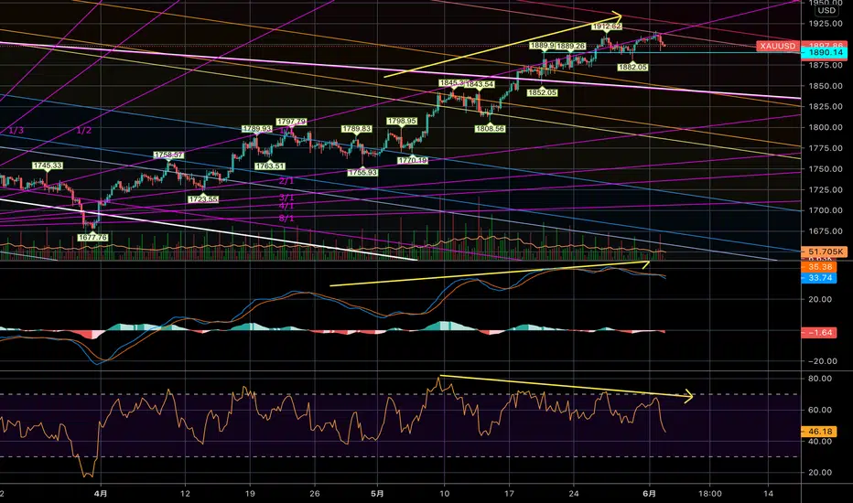Image resolution: width=853 pixels, height=503 pixels.
Task: Select the 1852.05 low price label
Action: [542, 93]
